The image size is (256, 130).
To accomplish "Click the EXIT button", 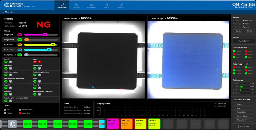I will tap(243, 127).
